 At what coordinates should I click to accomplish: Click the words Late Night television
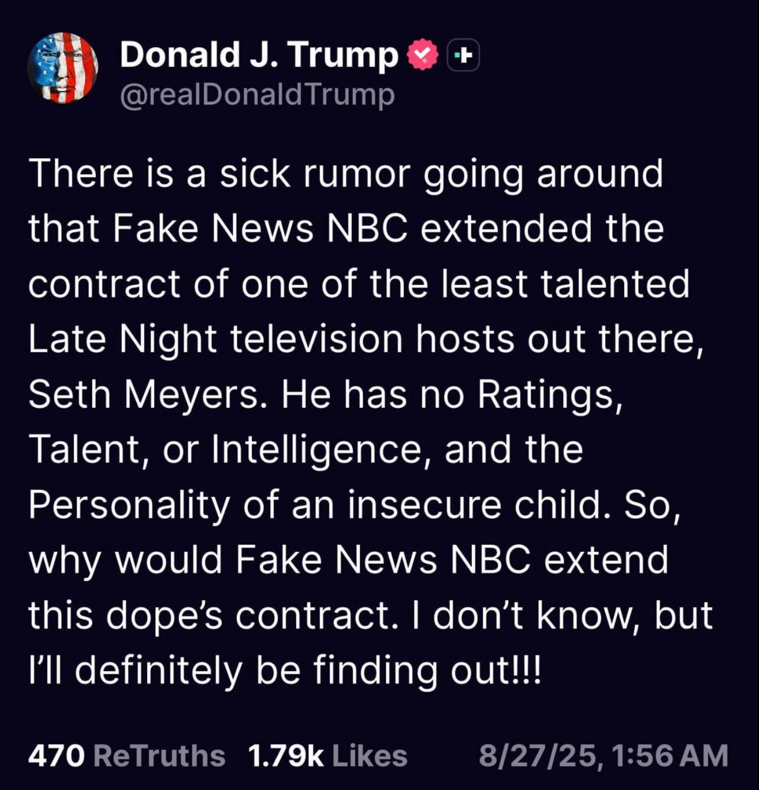click(215, 339)
